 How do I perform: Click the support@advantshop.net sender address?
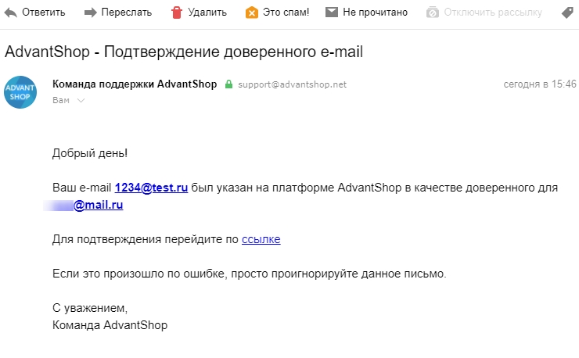(292, 84)
